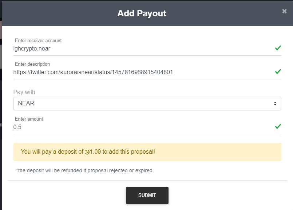The width and height of the screenshot is (293, 210).
Task: Click the Enter description label
Action: click(32, 64)
